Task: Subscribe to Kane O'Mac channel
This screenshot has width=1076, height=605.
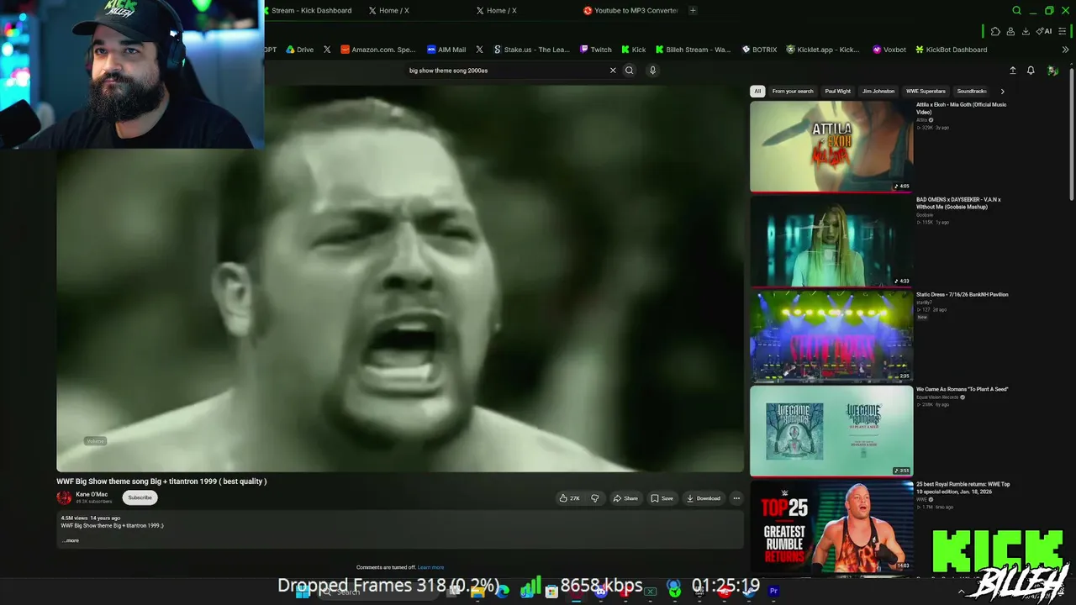Action: coord(140,497)
